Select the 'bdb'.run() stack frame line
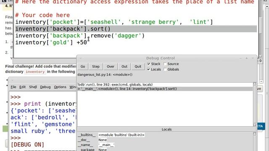Image resolution: width=269 pixels, height=151 pixels. 165,85
